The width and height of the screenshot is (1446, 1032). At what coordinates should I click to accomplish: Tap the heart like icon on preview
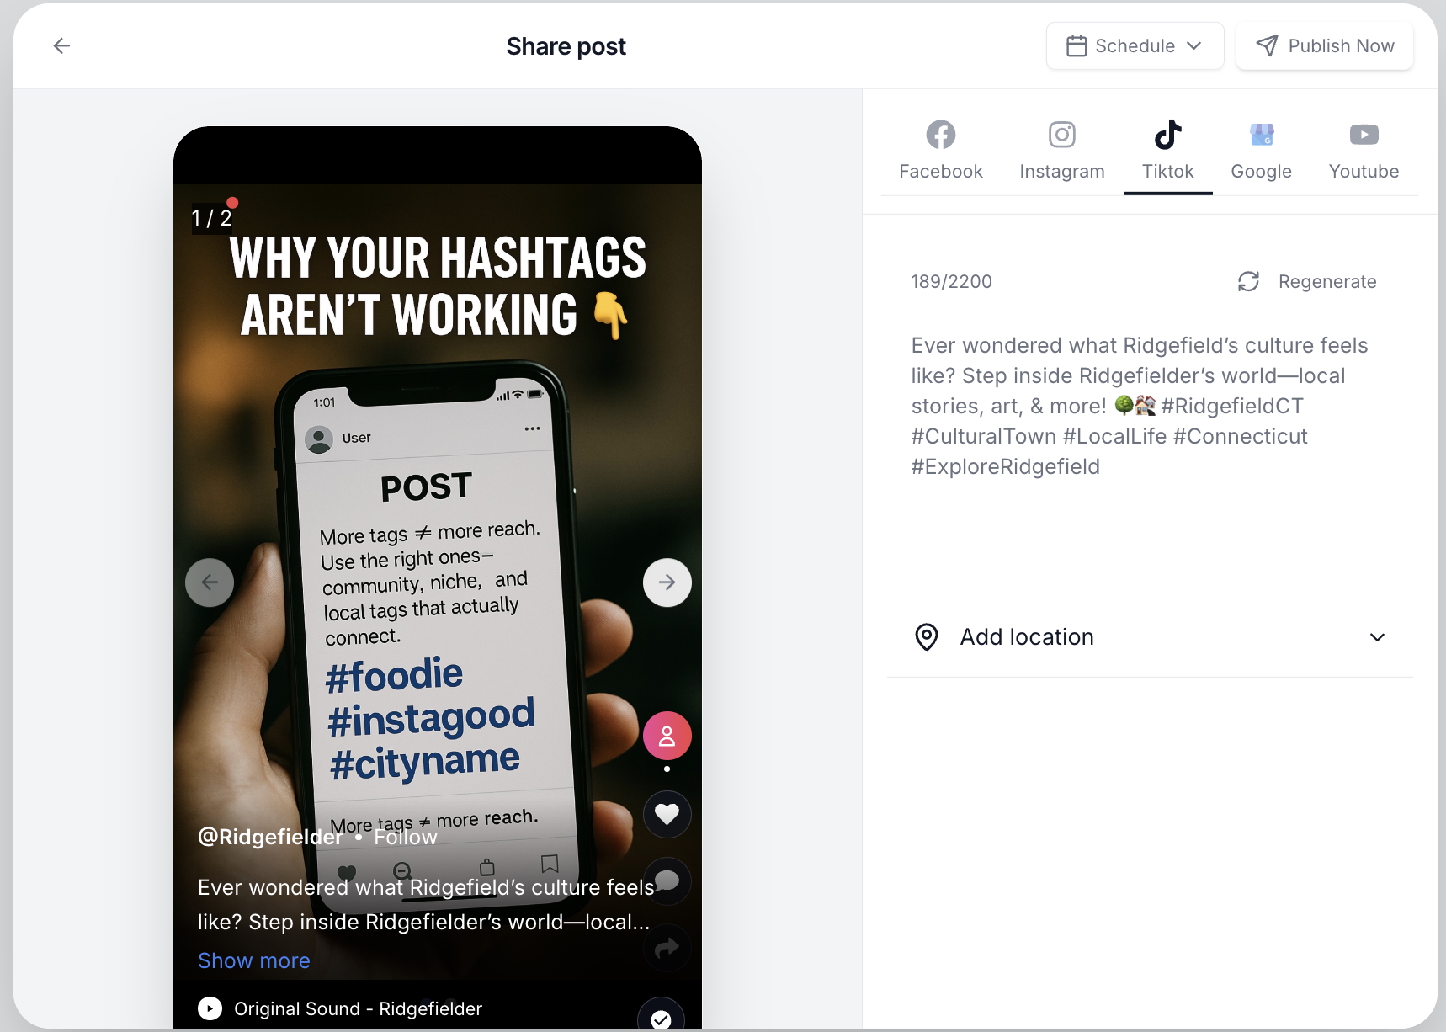(x=667, y=814)
